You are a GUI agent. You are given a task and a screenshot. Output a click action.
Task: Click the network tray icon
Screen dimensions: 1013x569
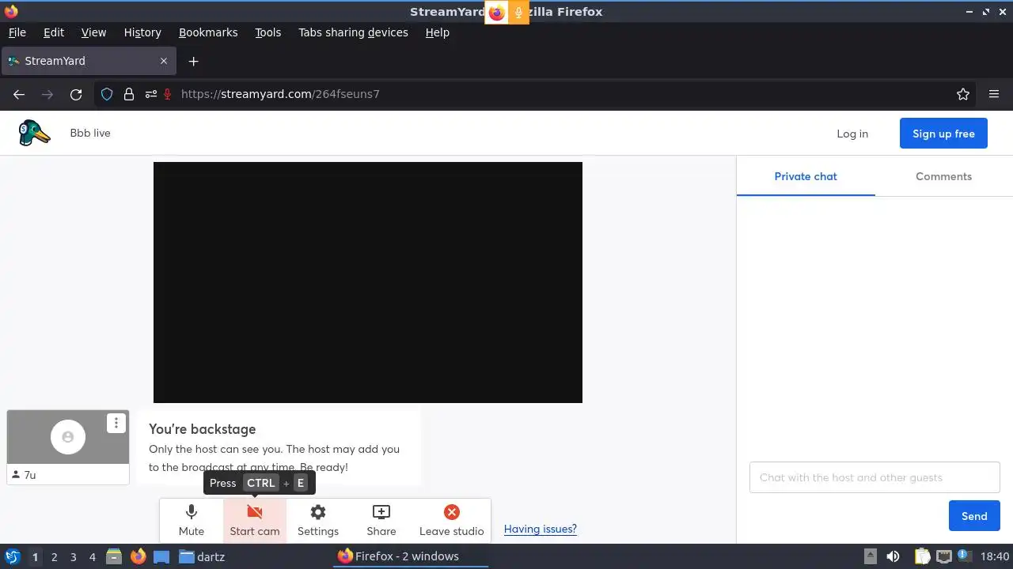pyautogui.click(x=946, y=556)
